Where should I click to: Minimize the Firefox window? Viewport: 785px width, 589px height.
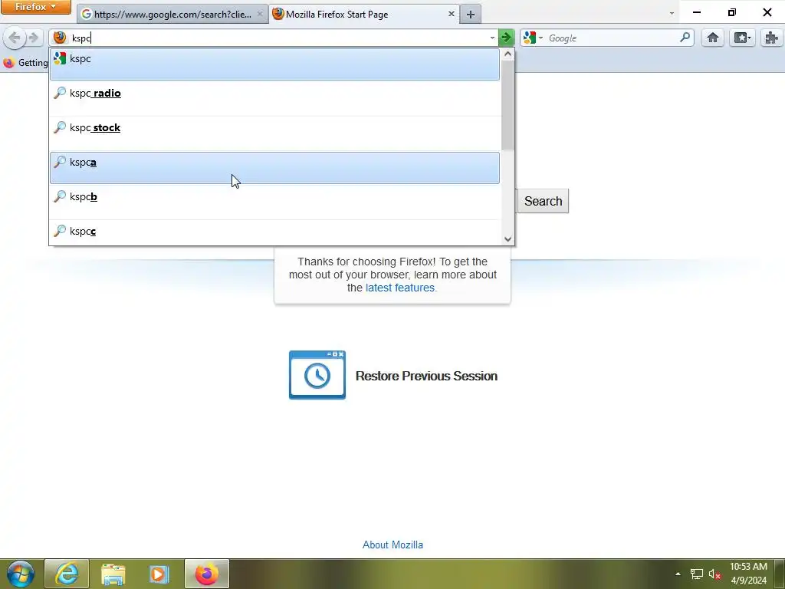click(696, 12)
